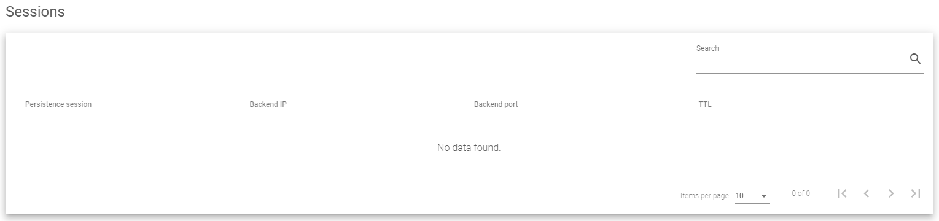
Task: Click the Sessions page heading
Action: [x=35, y=12]
